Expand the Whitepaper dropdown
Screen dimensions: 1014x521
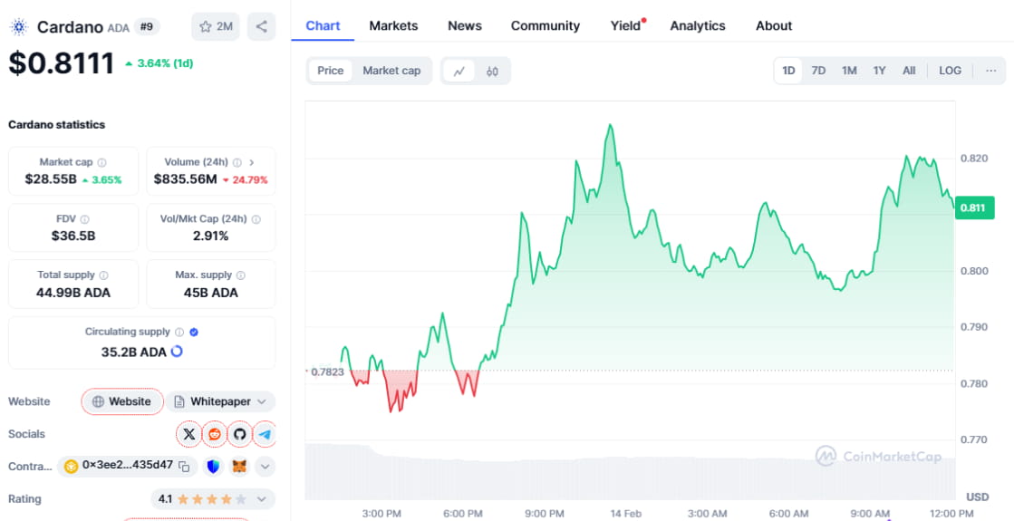[x=262, y=401]
